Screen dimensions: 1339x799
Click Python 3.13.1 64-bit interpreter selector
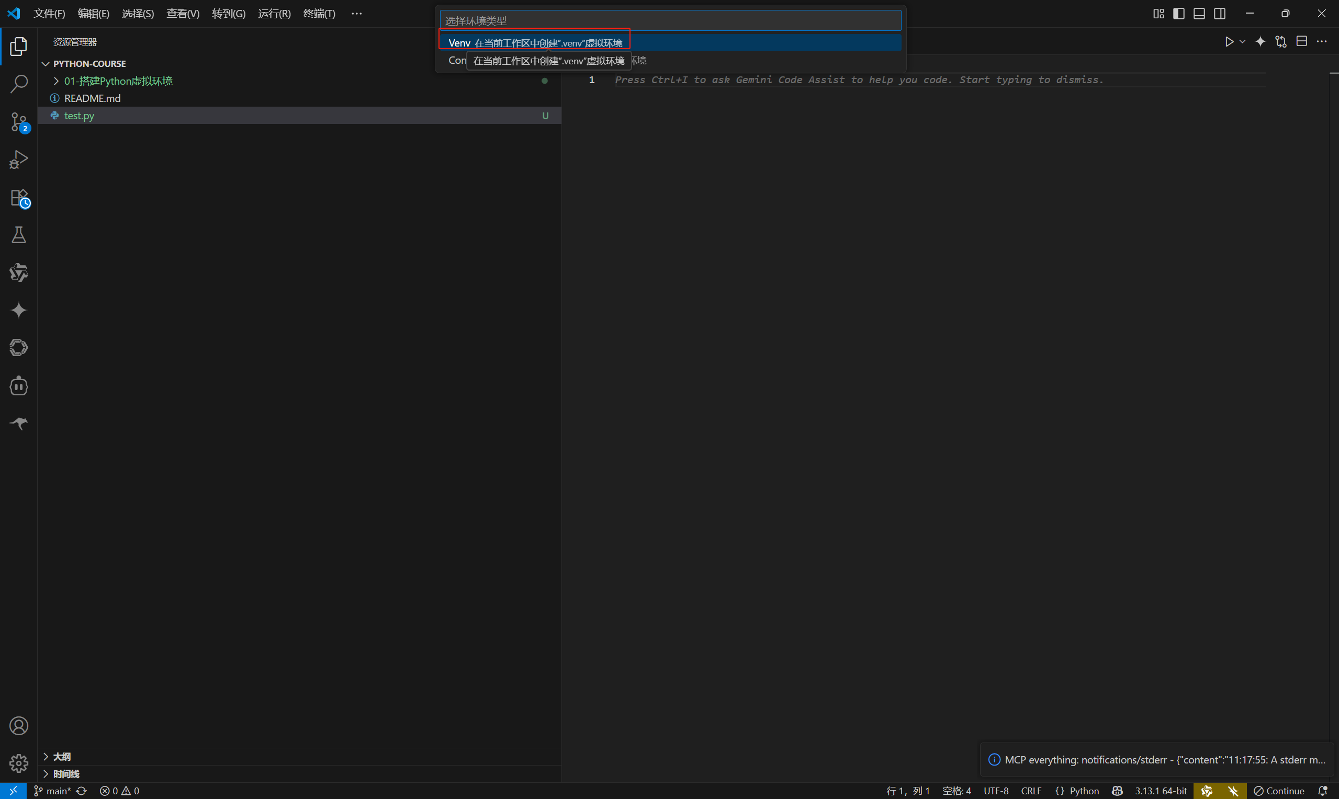coord(1161,791)
